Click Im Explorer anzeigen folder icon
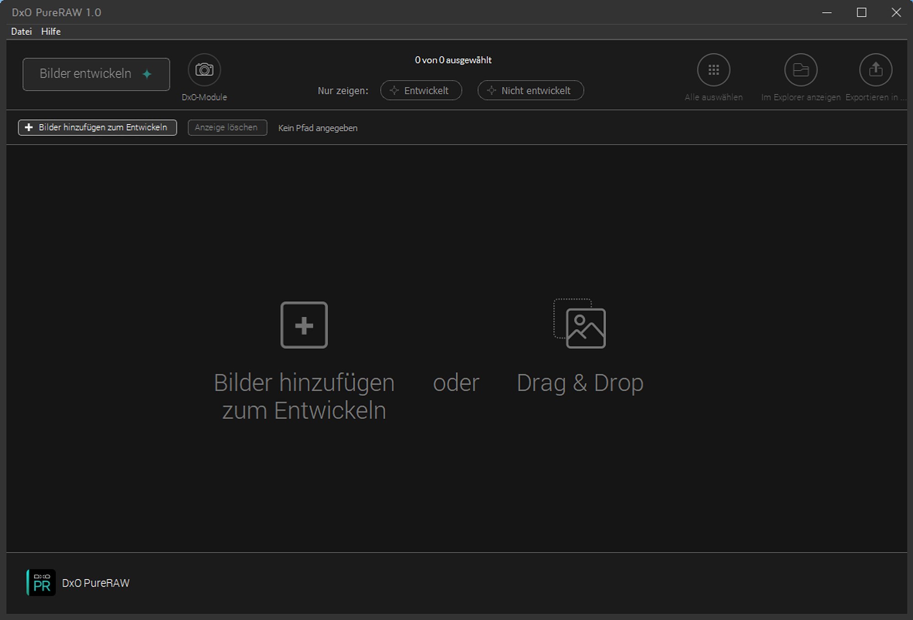 pos(801,70)
